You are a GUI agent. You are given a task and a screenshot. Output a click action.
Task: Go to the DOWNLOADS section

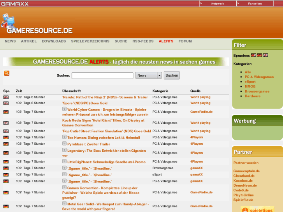click(54, 41)
